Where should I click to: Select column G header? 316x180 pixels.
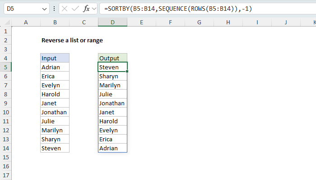199,22
